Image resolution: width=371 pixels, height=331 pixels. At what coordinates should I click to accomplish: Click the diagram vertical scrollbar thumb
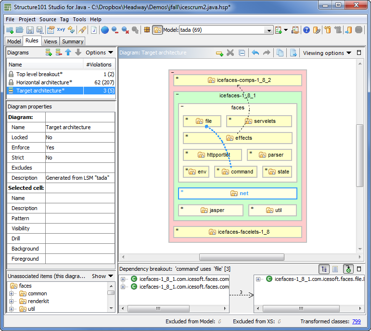click(359, 155)
